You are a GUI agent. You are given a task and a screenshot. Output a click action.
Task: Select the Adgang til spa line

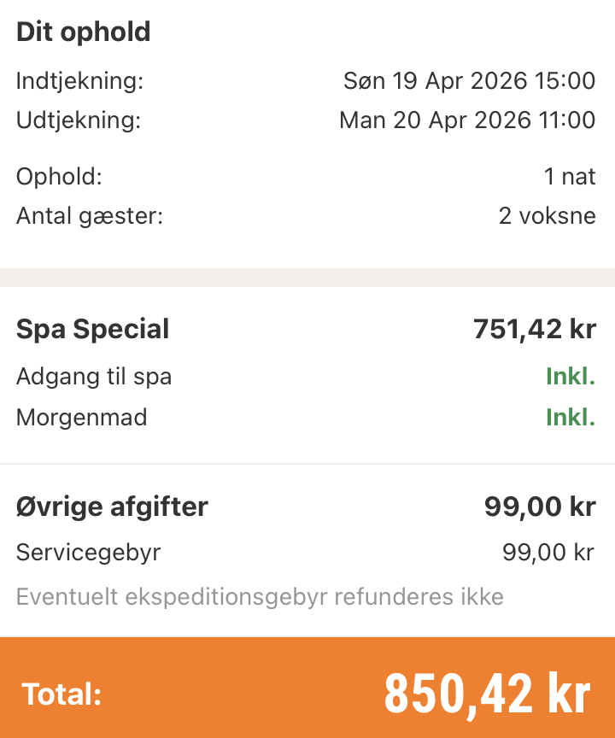click(94, 377)
